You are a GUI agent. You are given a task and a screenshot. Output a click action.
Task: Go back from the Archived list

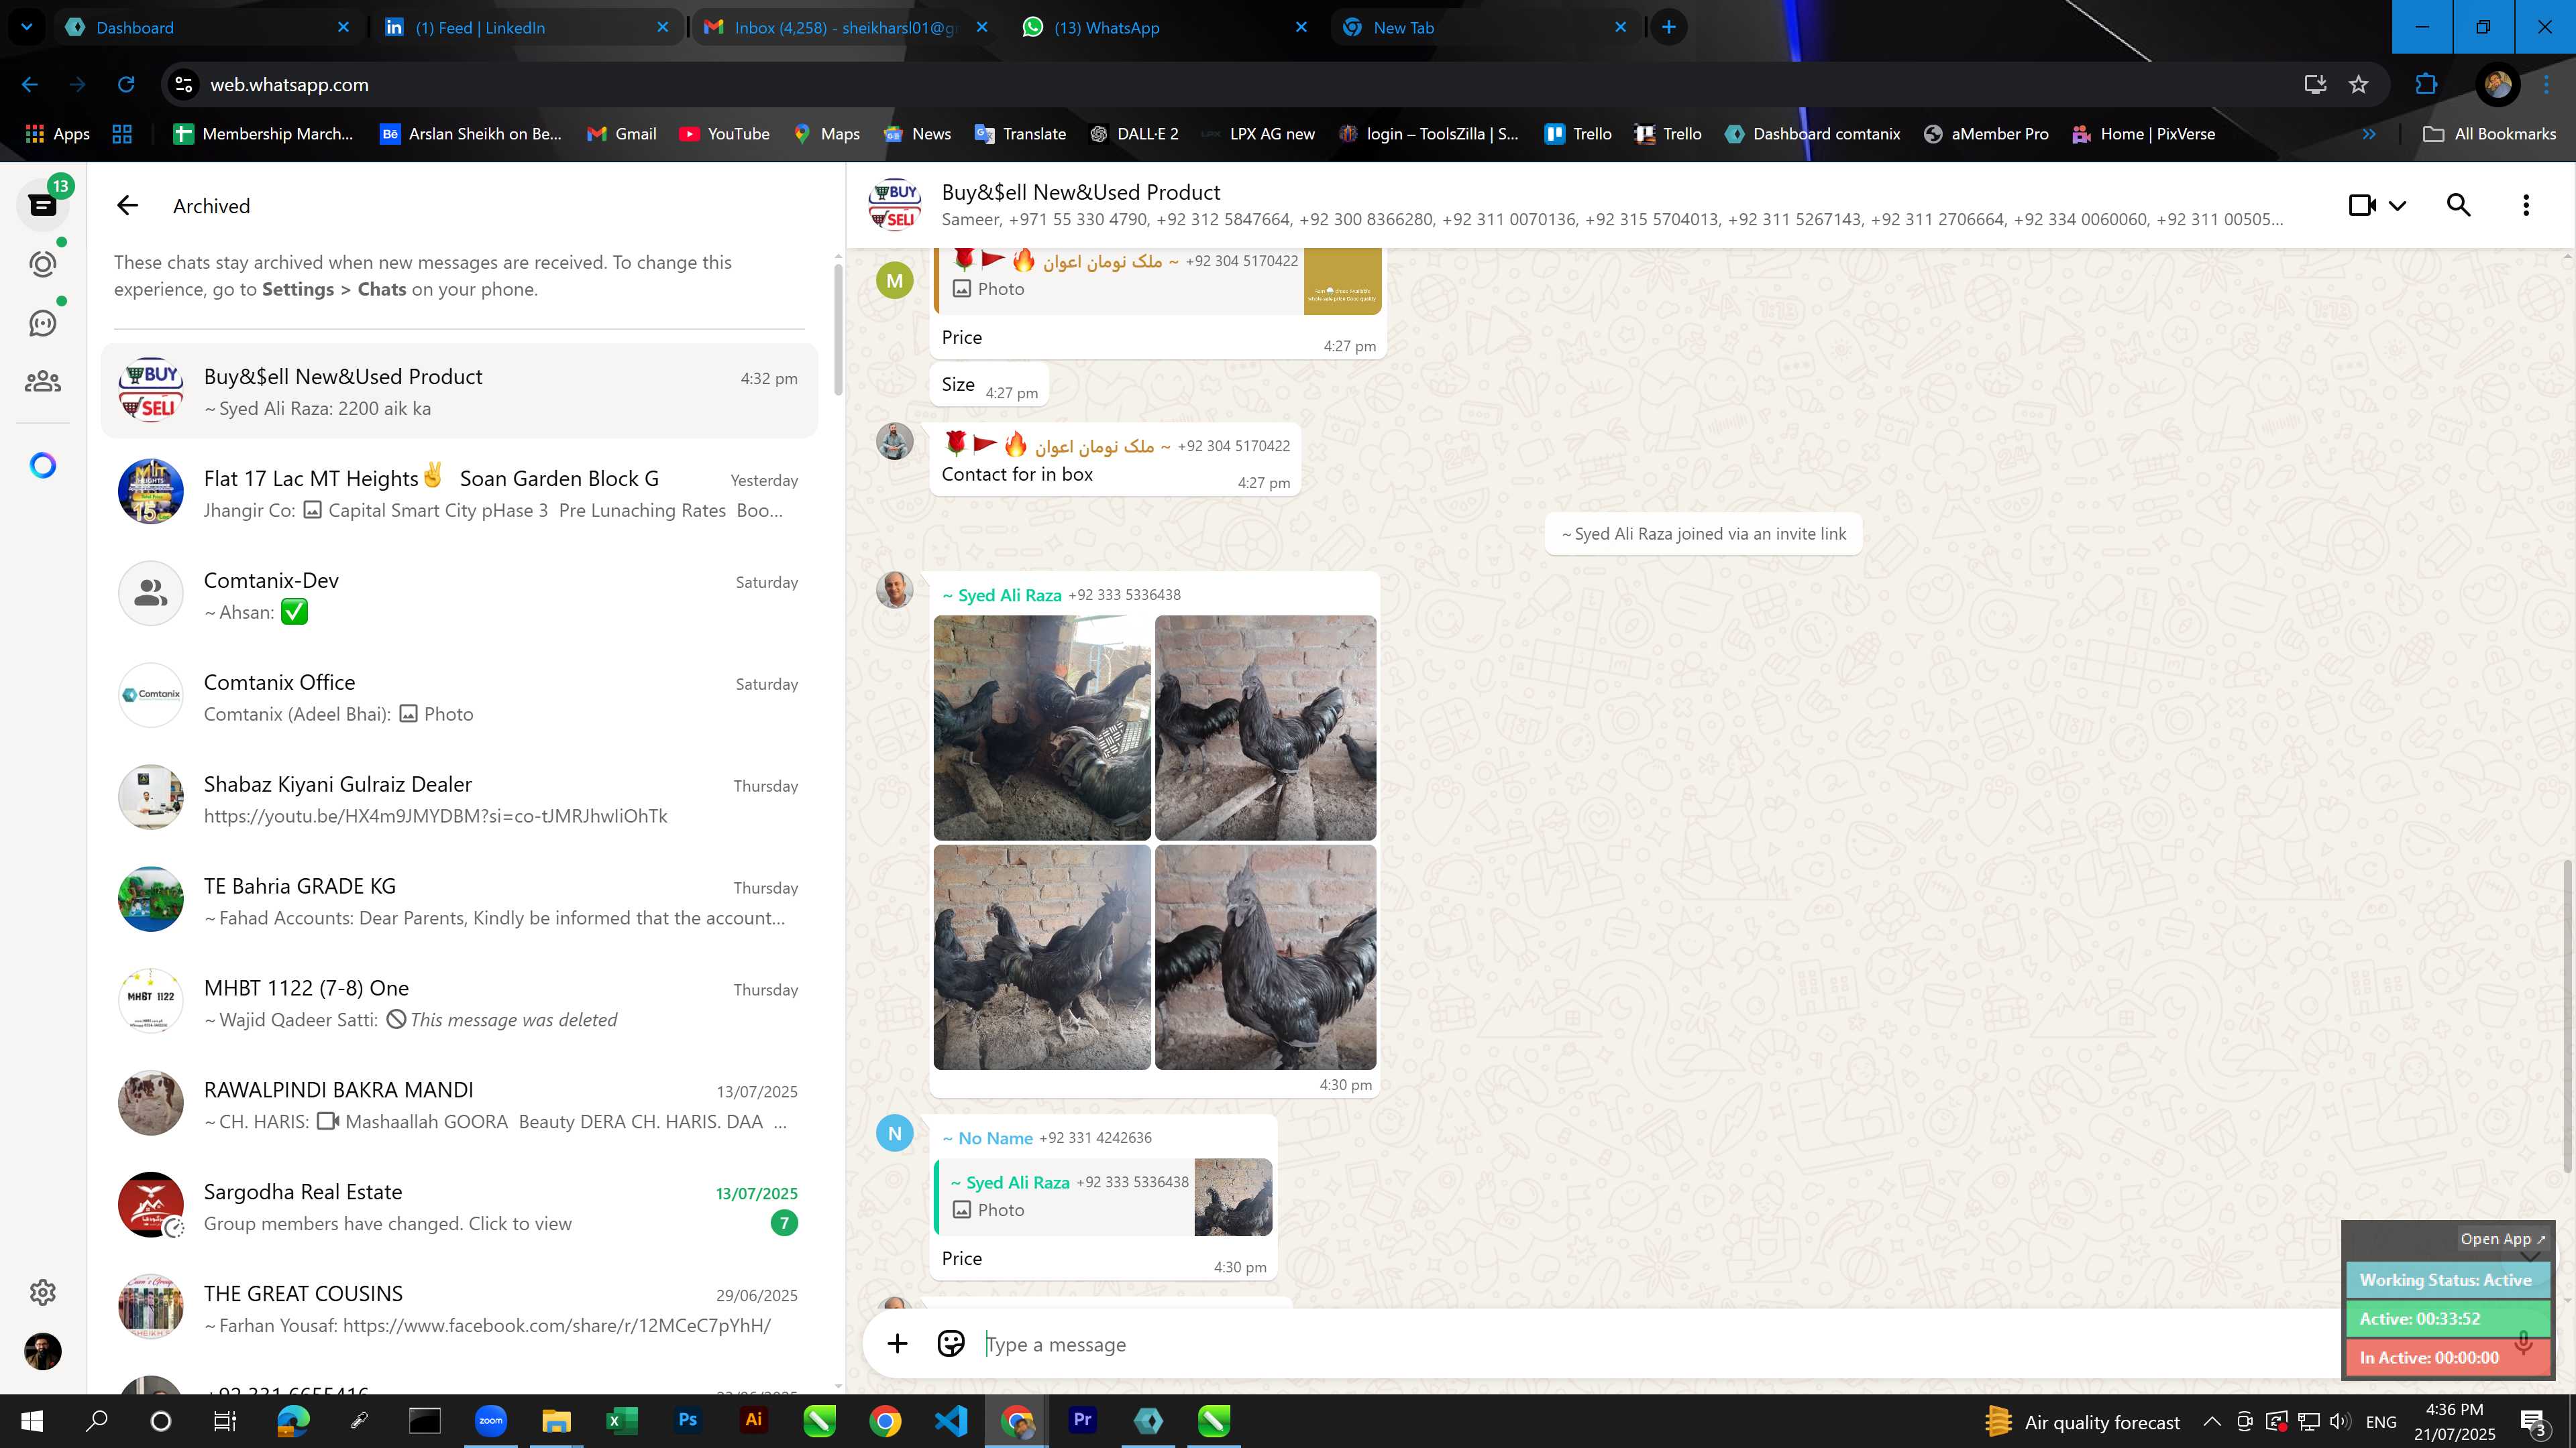127,206
